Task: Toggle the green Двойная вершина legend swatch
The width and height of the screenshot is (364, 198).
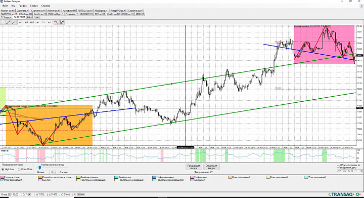Action: click(78, 177)
